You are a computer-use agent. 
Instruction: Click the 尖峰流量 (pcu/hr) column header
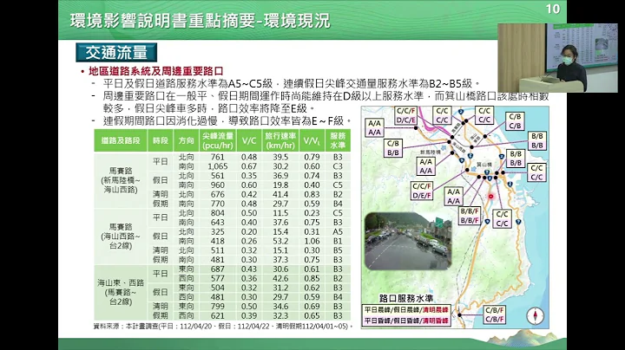point(218,140)
